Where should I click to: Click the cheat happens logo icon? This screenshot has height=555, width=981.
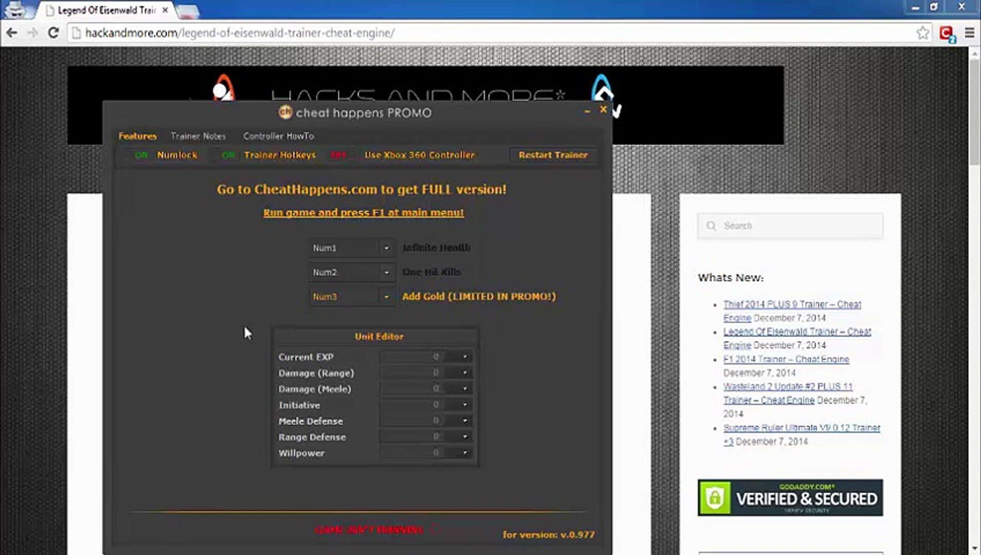(285, 112)
